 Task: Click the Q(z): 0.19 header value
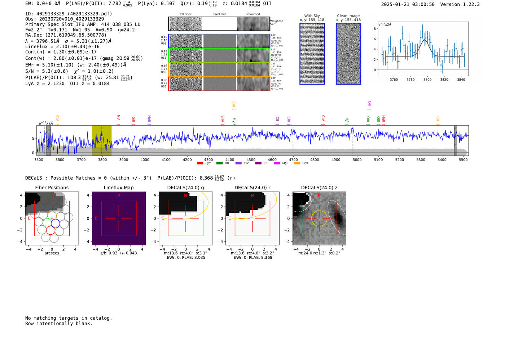199,4
